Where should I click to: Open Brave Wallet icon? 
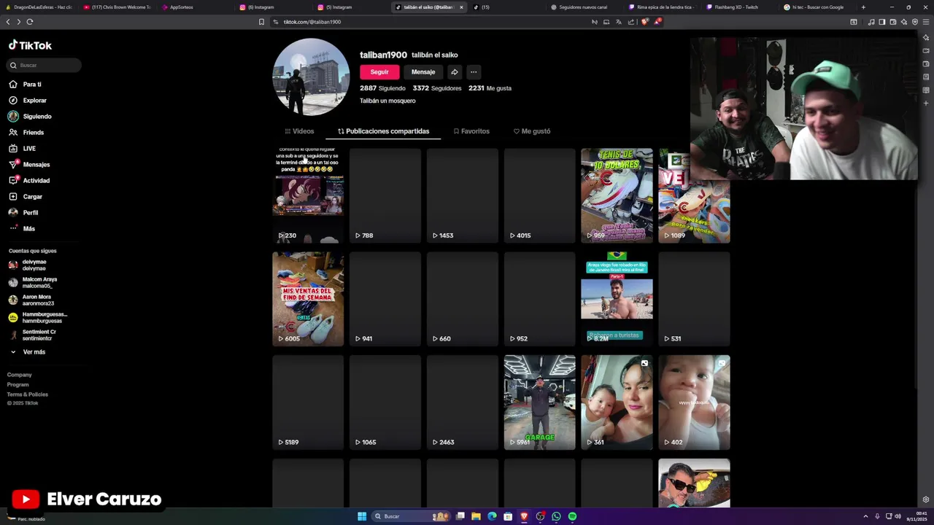coord(892,22)
